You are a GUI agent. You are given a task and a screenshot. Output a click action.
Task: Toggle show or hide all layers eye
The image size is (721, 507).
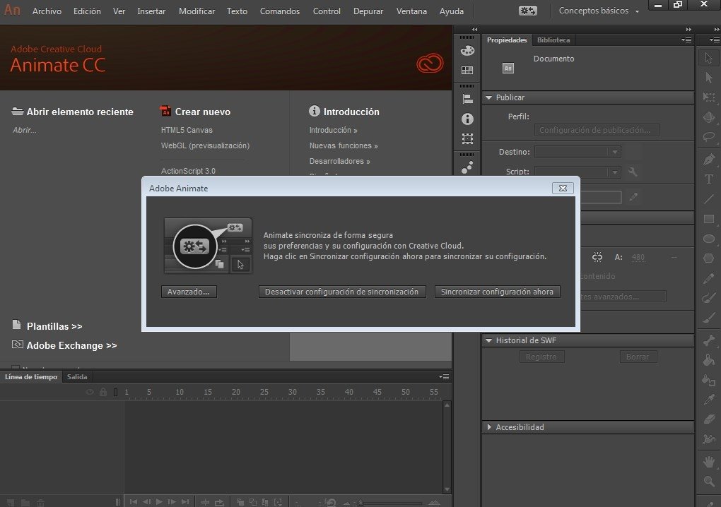tap(90, 392)
